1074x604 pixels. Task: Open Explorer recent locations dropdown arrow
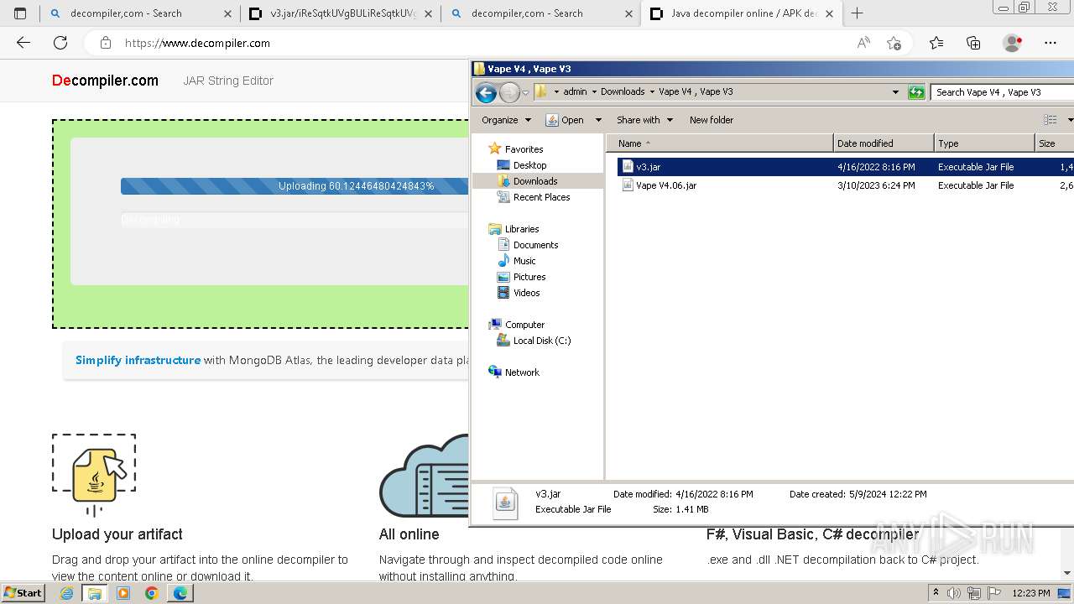pyautogui.click(x=525, y=92)
